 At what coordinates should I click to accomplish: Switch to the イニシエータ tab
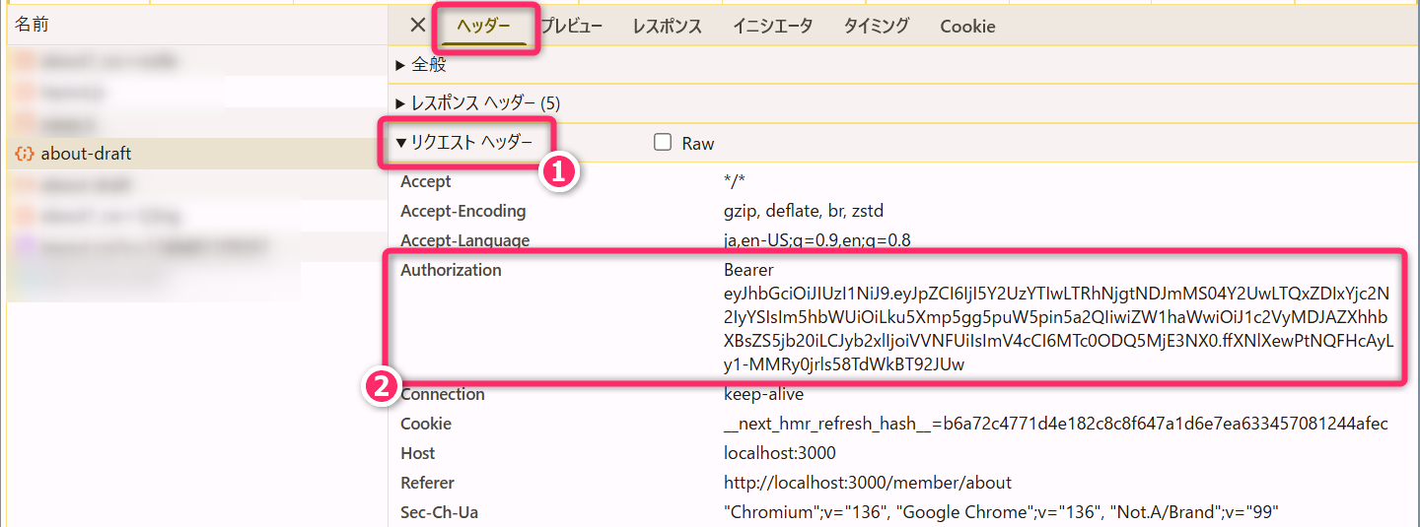click(x=773, y=27)
